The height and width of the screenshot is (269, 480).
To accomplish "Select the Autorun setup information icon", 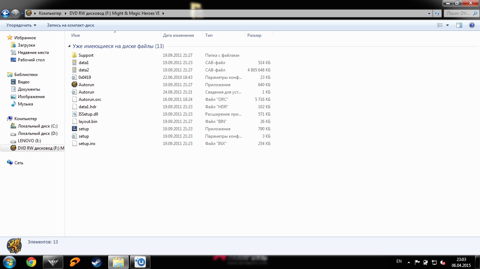I will [74, 92].
